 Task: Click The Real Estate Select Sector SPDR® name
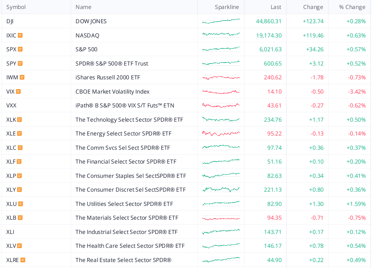click(123, 260)
